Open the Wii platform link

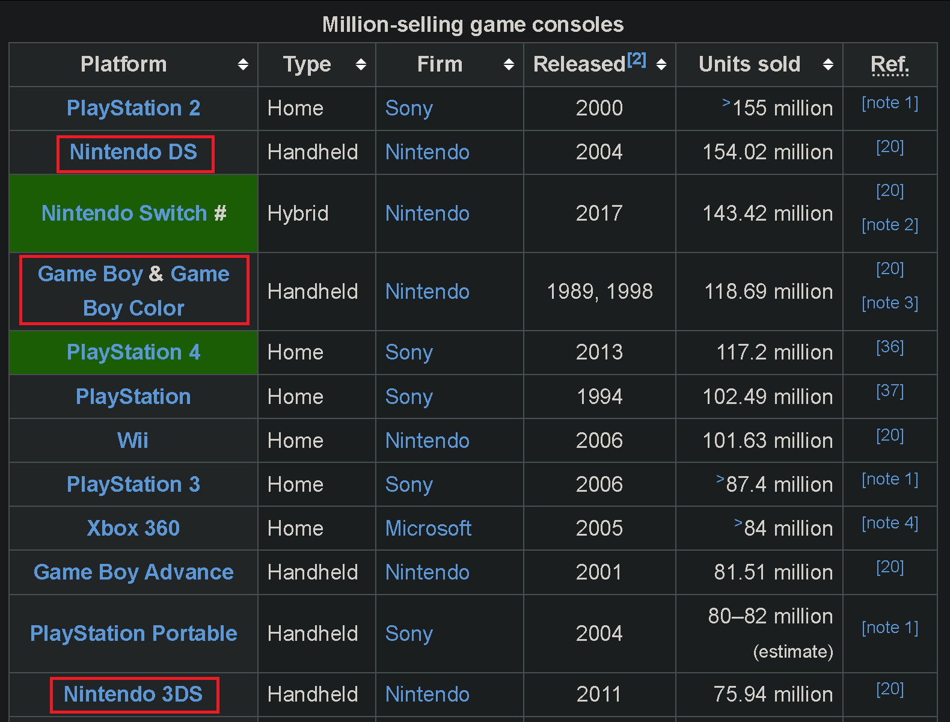133,441
